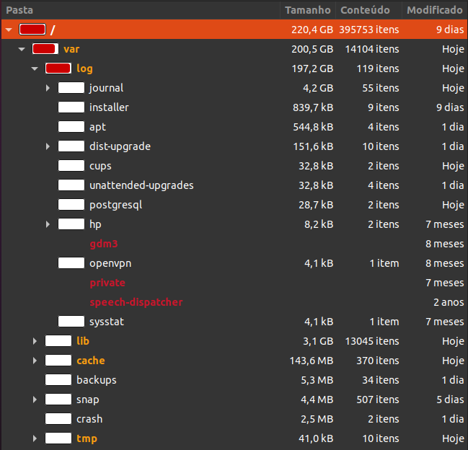Select the private folder in red
468x450 pixels.
tap(107, 283)
